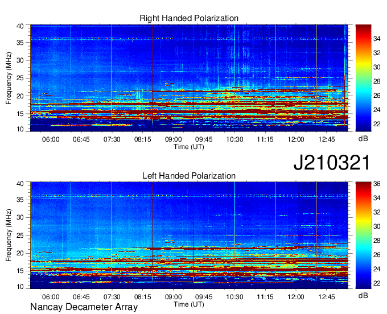This screenshot has height=314, width=387.
Task: Click 12:45 on the top time axis
Action: point(327,139)
